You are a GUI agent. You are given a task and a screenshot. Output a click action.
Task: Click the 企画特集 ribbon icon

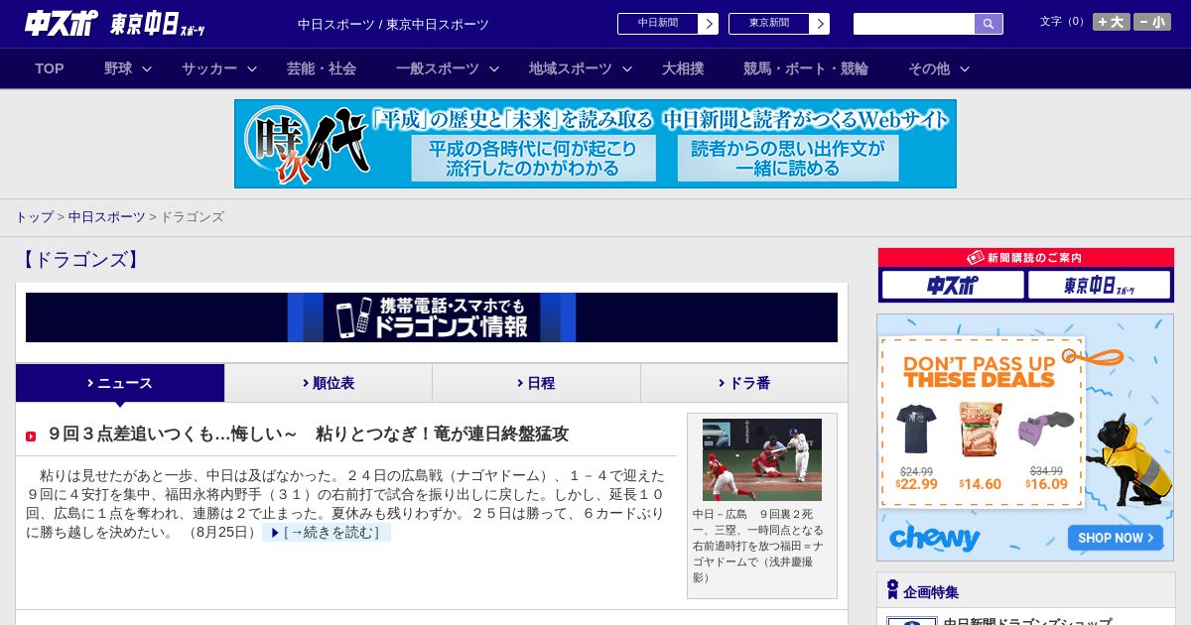[x=892, y=590]
